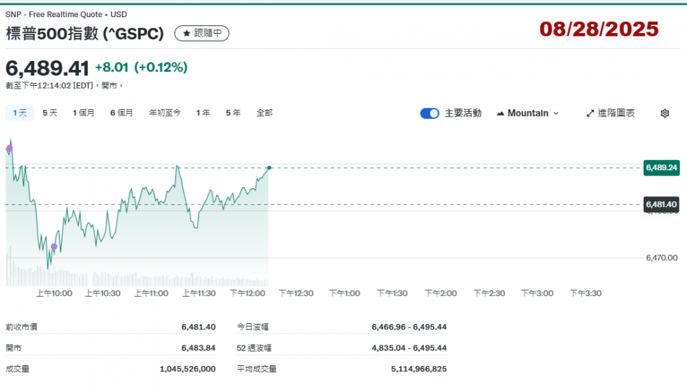Display the 全部 full history range
The image size is (687, 392).
pos(264,113)
